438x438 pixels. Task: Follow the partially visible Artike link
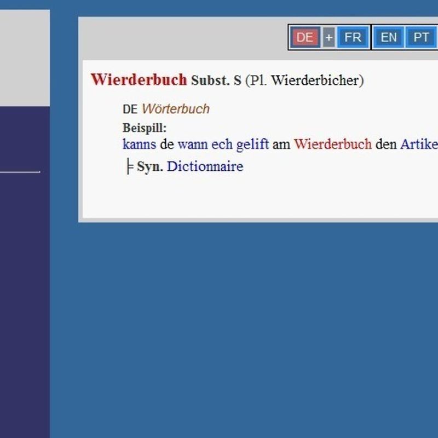[x=419, y=144]
